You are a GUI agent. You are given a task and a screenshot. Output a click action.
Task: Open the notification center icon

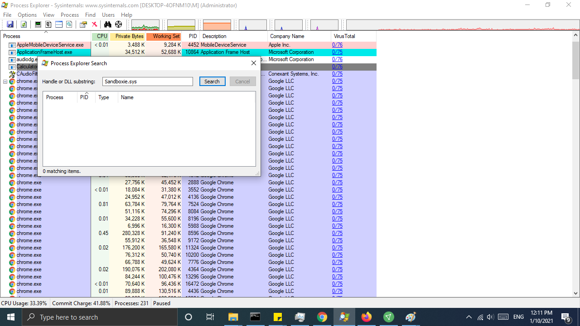click(x=565, y=317)
